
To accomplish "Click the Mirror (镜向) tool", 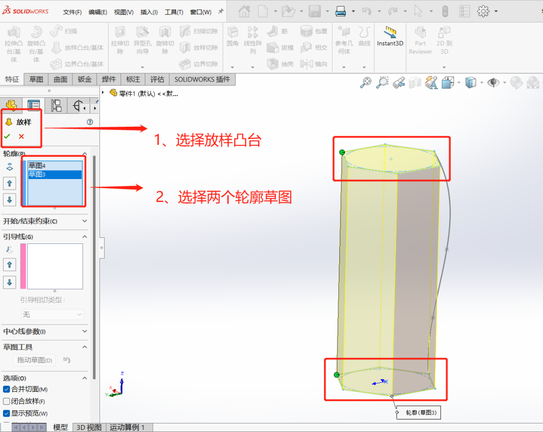I will click(314, 64).
